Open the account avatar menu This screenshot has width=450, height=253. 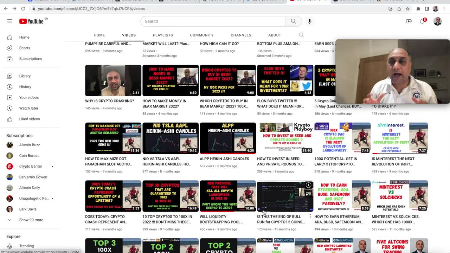click(437, 21)
